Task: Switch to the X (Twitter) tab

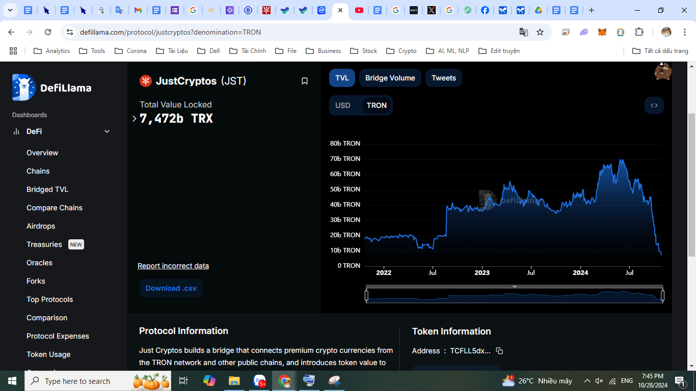Action: pyautogui.click(x=432, y=10)
